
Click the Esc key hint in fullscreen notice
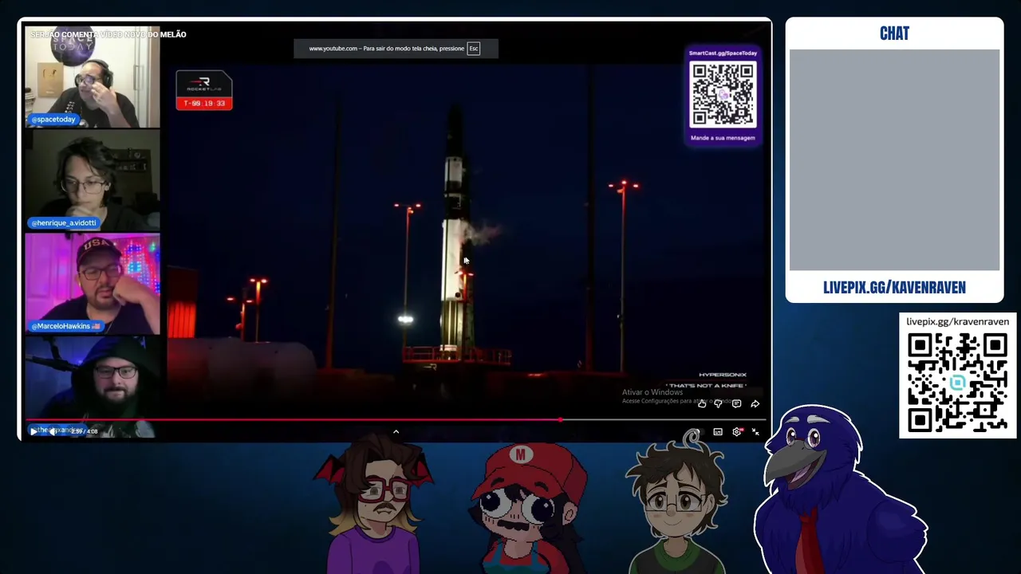coord(473,49)
